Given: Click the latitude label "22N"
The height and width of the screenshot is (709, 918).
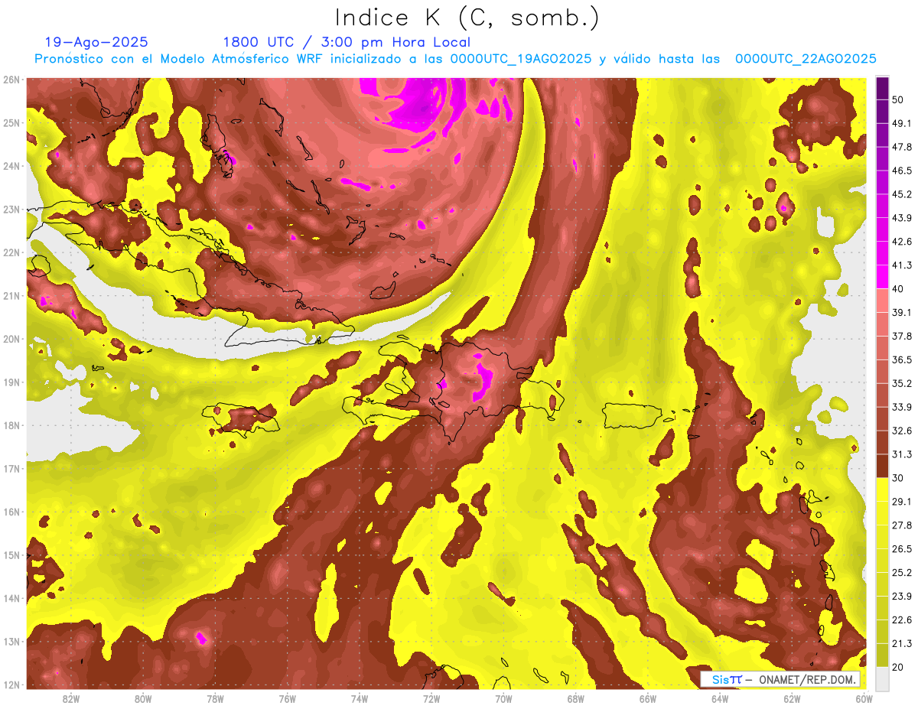Looking at the screenshot, I should point(11,252).
